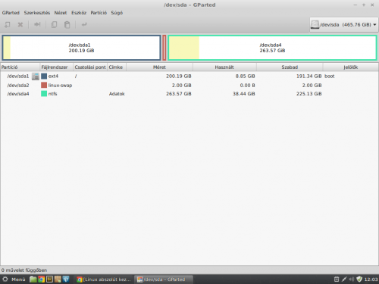Sort by the Partíció column header
Image resolution: width=379 pixels, height=284 pixels.
tap(20, 67)
